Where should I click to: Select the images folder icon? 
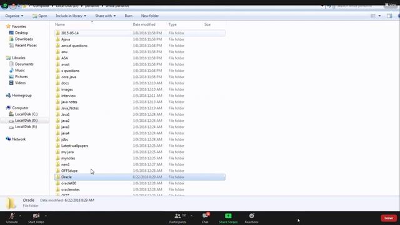click(57, 89)
